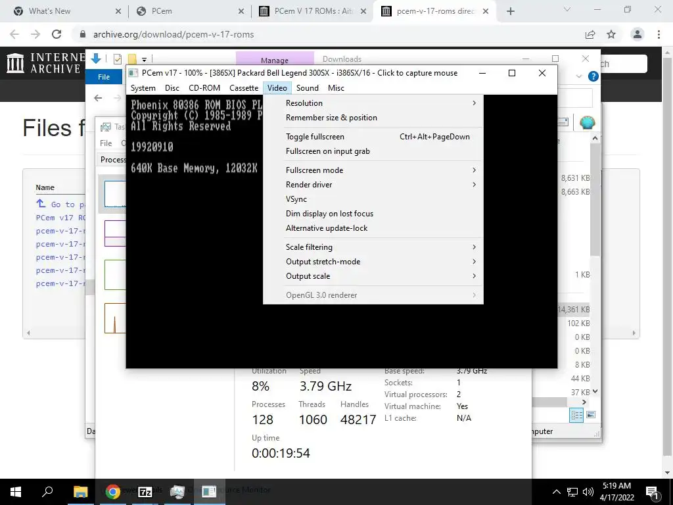Open Chrome from the taskbar
673x505 pixels.
point(112,491)
